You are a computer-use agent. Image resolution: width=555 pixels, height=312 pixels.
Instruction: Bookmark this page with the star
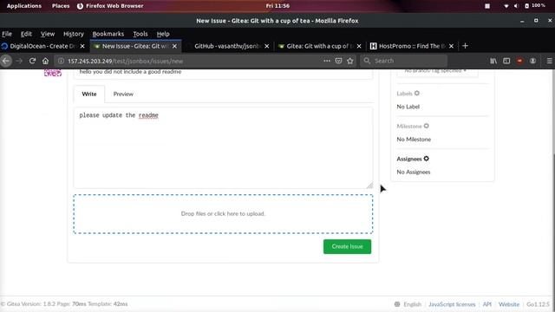(350, 61)
